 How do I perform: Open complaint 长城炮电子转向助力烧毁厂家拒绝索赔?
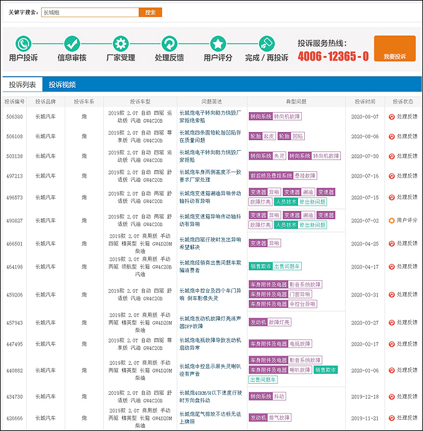[x=210, y=116]
